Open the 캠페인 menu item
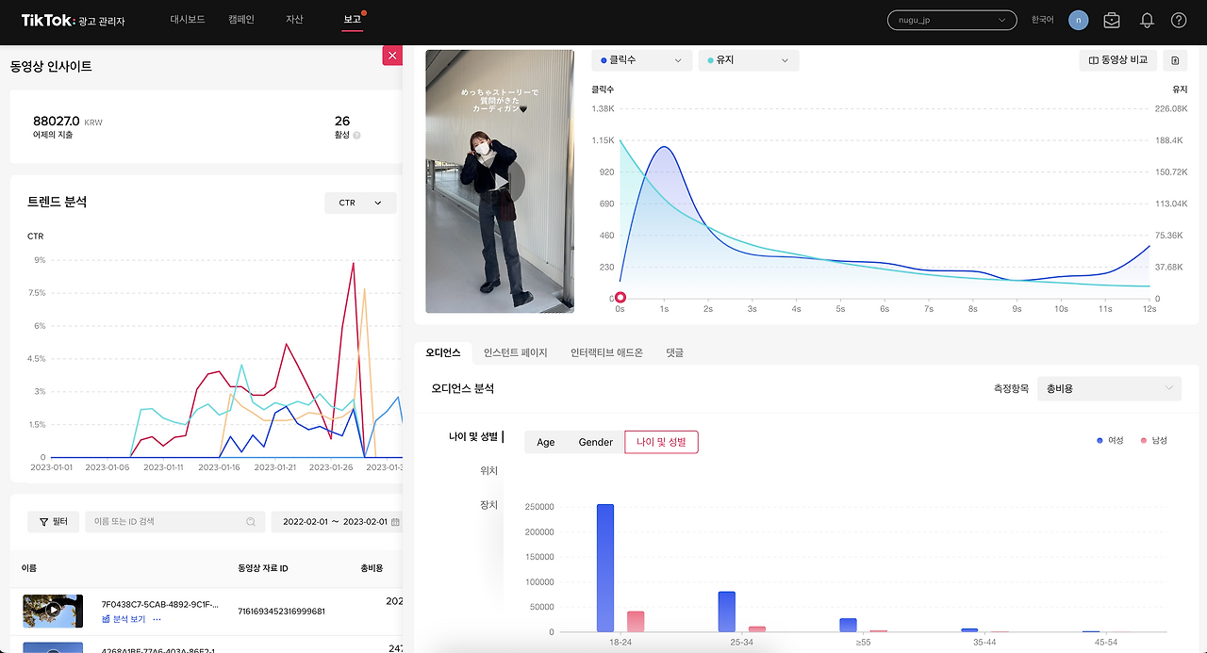 [241, 18]
